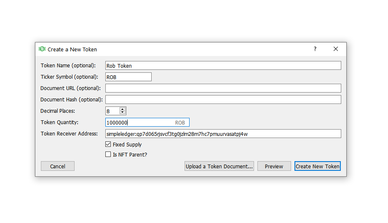Image resolution: width=388 pixels, height=223 pixels.
Task: Select the Document Hash input field
Action: point(223,100)
